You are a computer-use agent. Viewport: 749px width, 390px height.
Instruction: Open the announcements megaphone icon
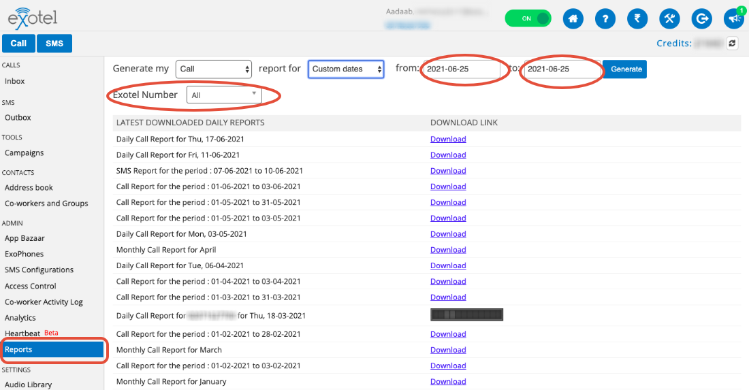coord(734,18)
